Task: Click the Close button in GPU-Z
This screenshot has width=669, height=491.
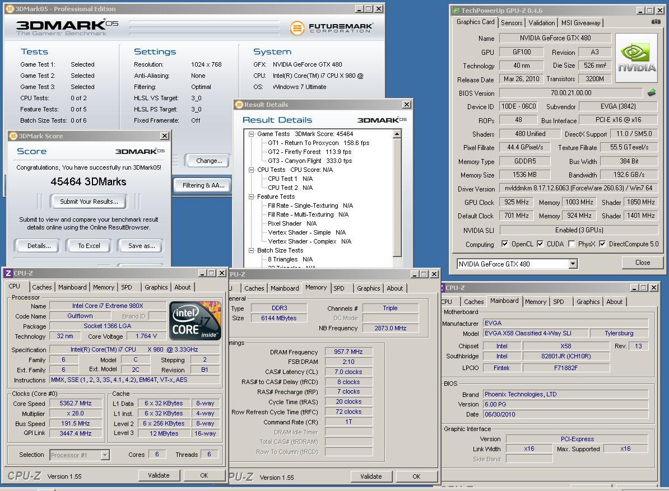Action: 642,263
